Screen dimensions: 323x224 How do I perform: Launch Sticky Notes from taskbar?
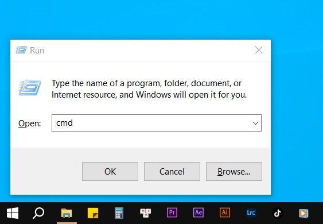coord(93,213)
